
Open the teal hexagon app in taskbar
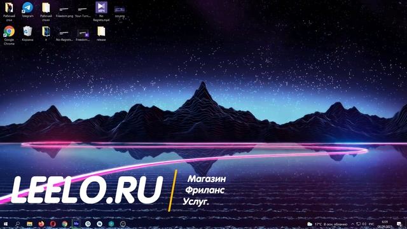pos(111,224)
